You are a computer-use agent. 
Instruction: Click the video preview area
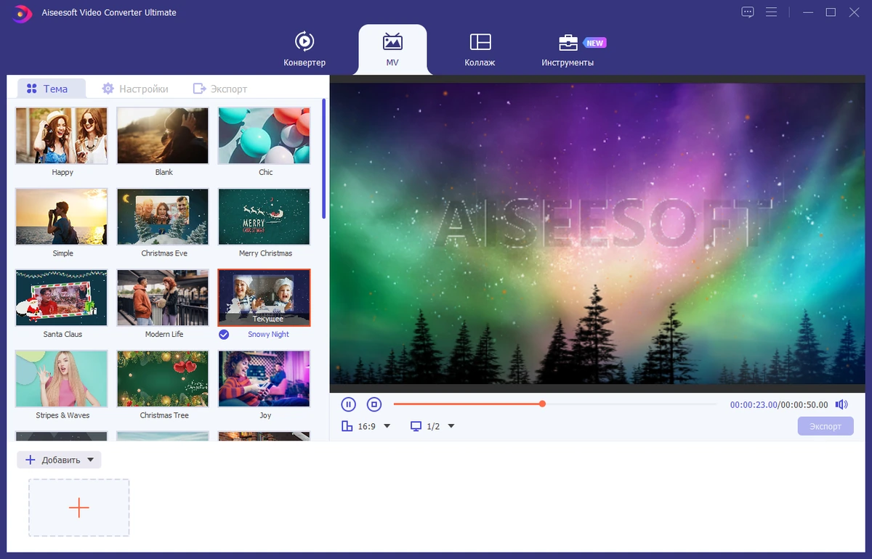pos(599,233)
